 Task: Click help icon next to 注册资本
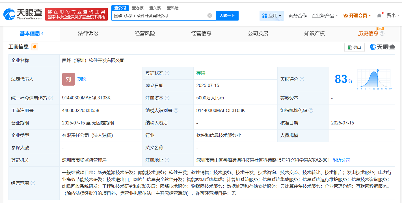click(167, 98)
